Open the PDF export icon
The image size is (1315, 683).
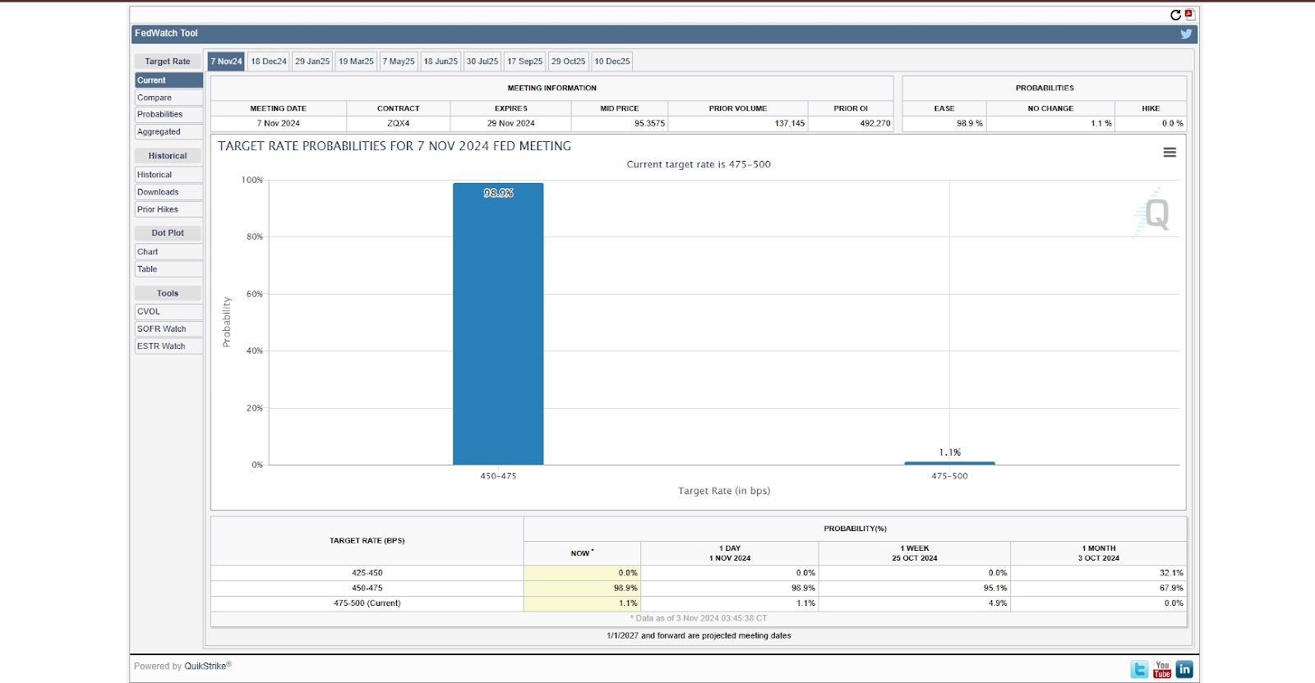[1189, 14]
